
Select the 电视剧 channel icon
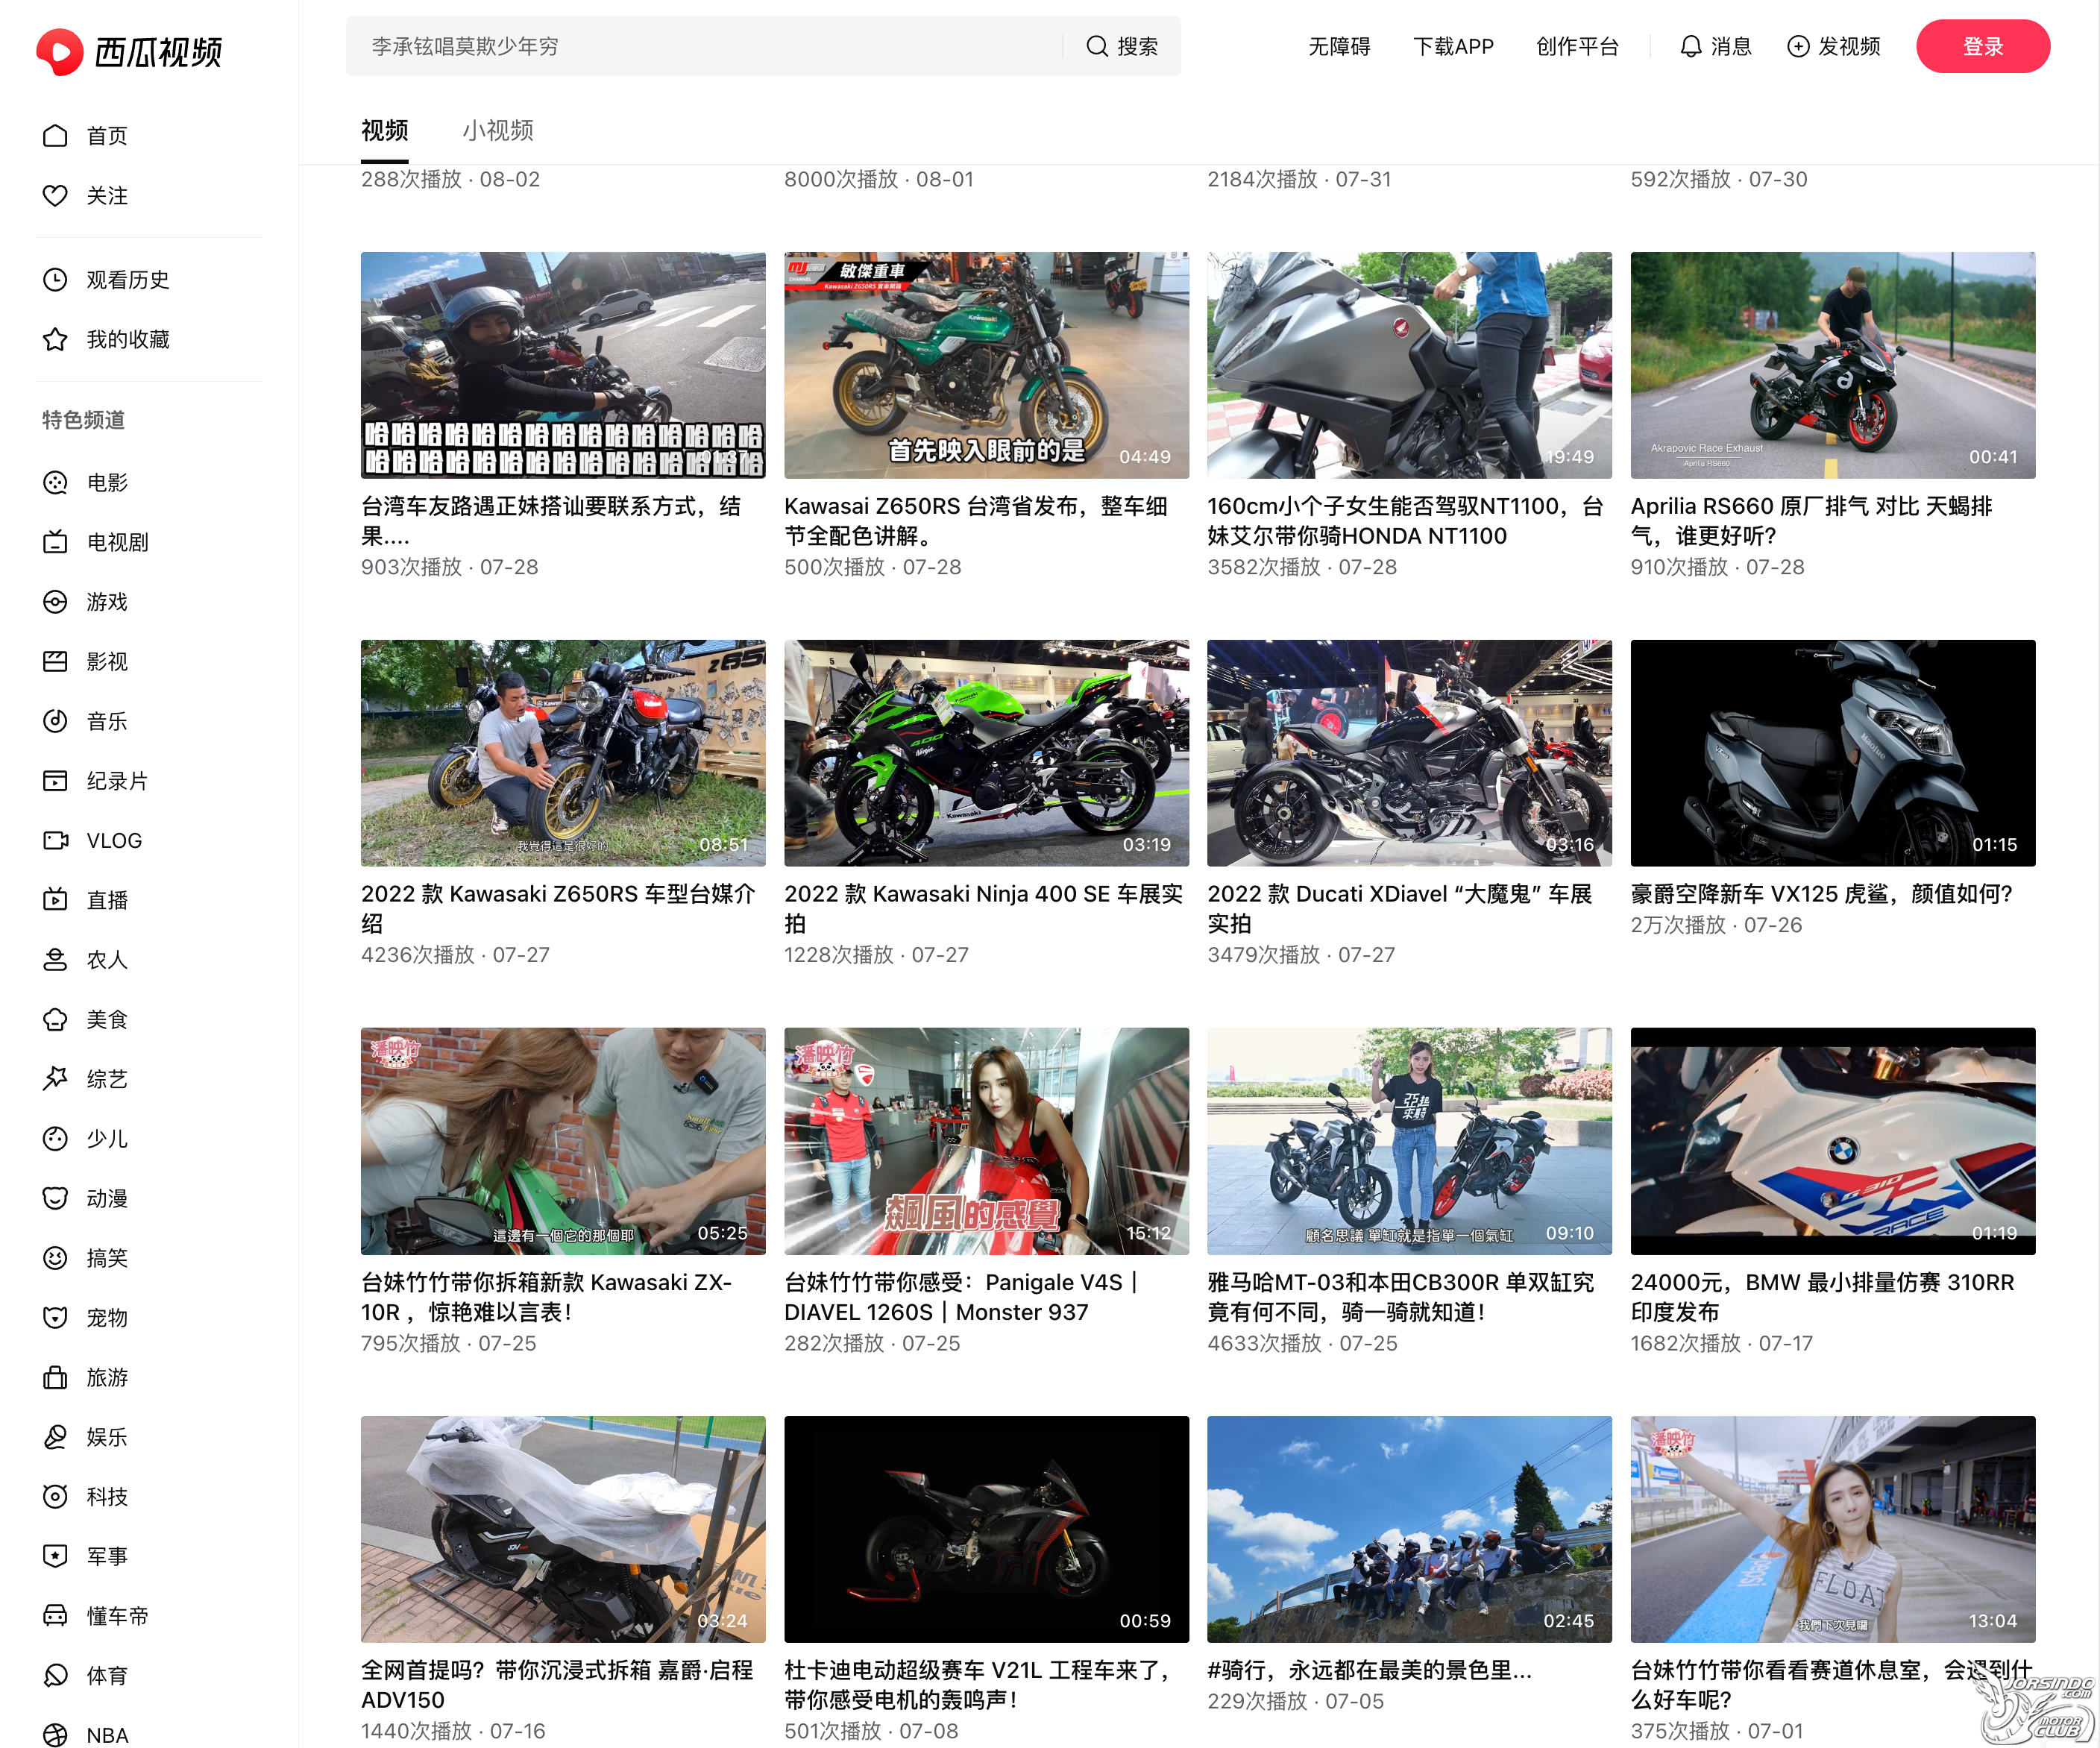(x=55, y=542)
